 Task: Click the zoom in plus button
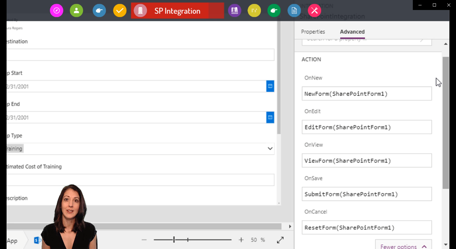click(241, 240)
